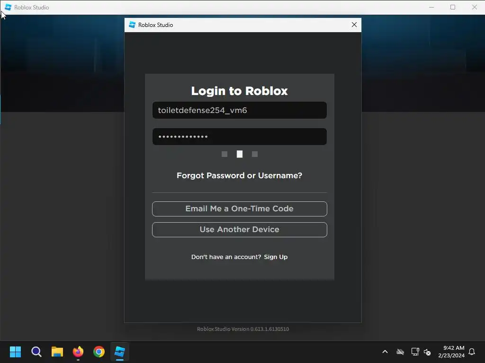The height and width of the screenshot is (363, 485).
Task: Click the OneDrive cloud tray icon
Action: coord(400,352)
